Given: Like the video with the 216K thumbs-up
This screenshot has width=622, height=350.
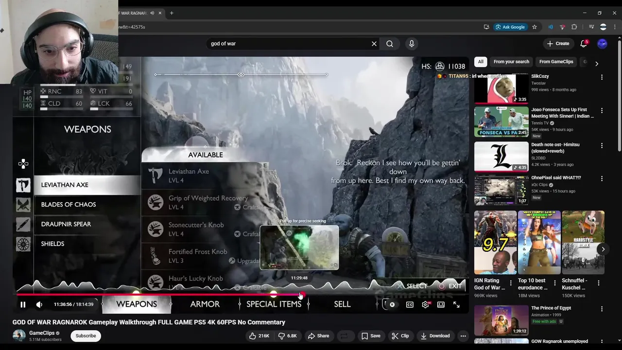Looking at the screenshot, I should click(x=259, y=336).
